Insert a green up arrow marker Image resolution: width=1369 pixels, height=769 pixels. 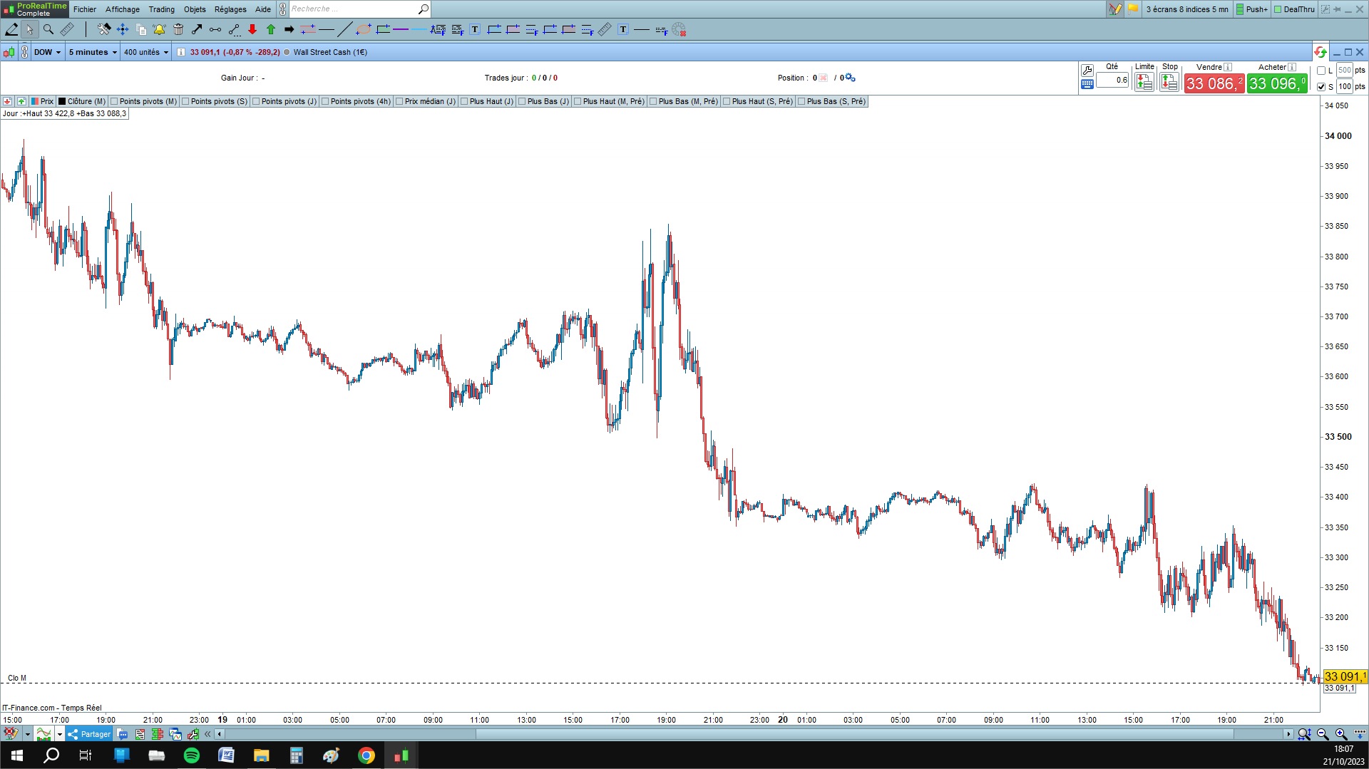[271, 29]
